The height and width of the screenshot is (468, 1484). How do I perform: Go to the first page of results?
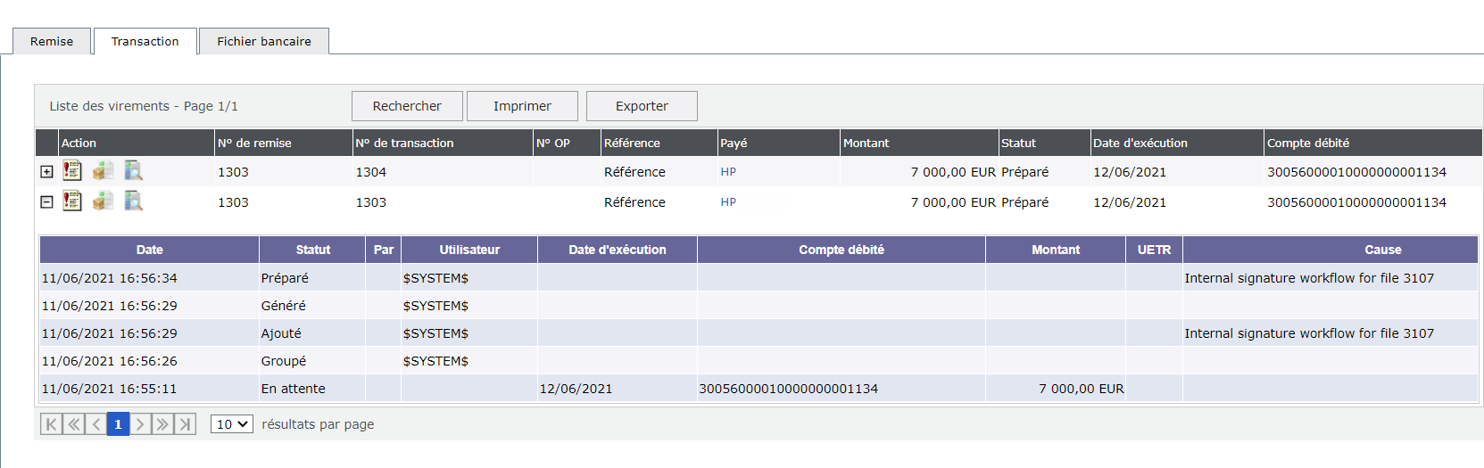point(51,424)
